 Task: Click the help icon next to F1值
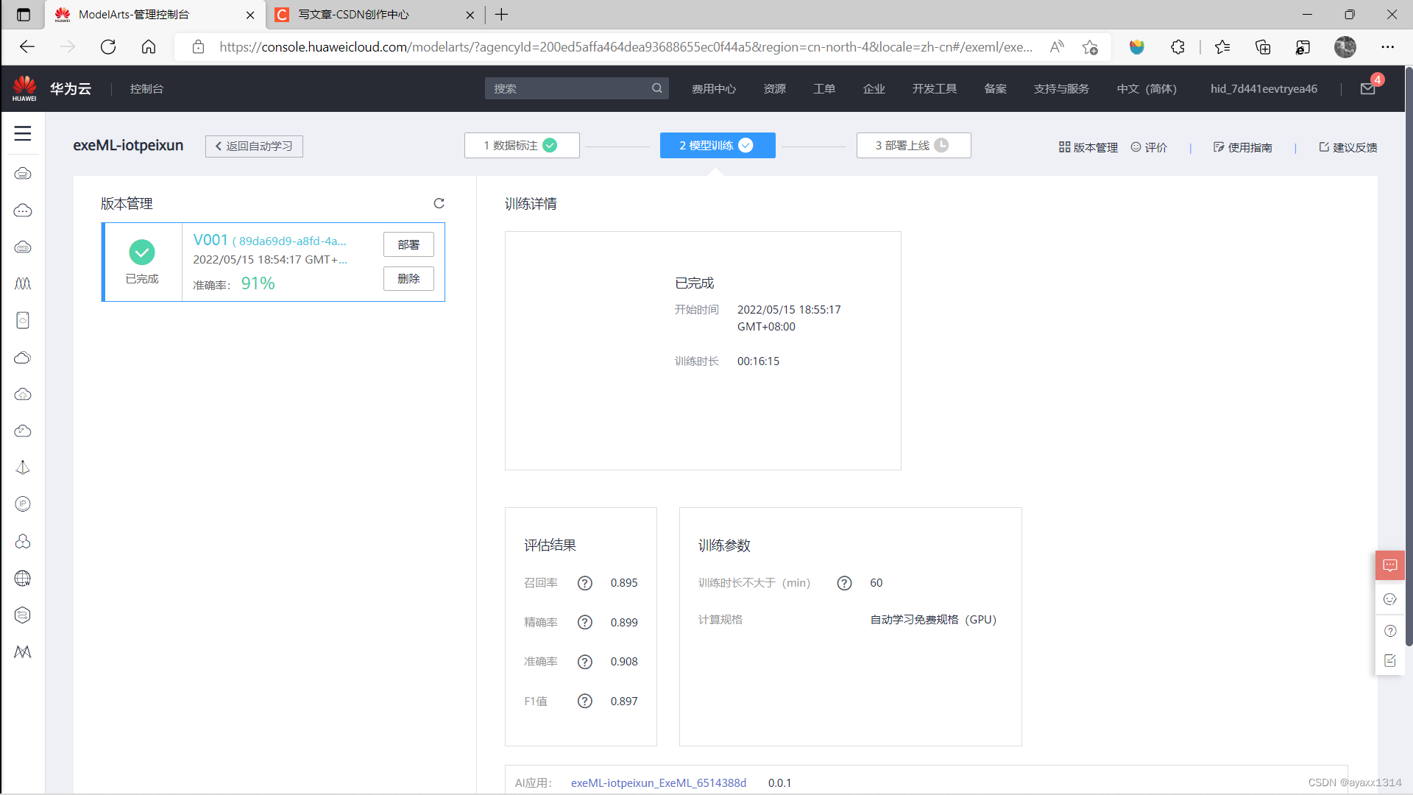pos(584,702)
